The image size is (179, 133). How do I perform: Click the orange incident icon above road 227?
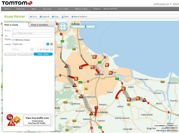129,100
